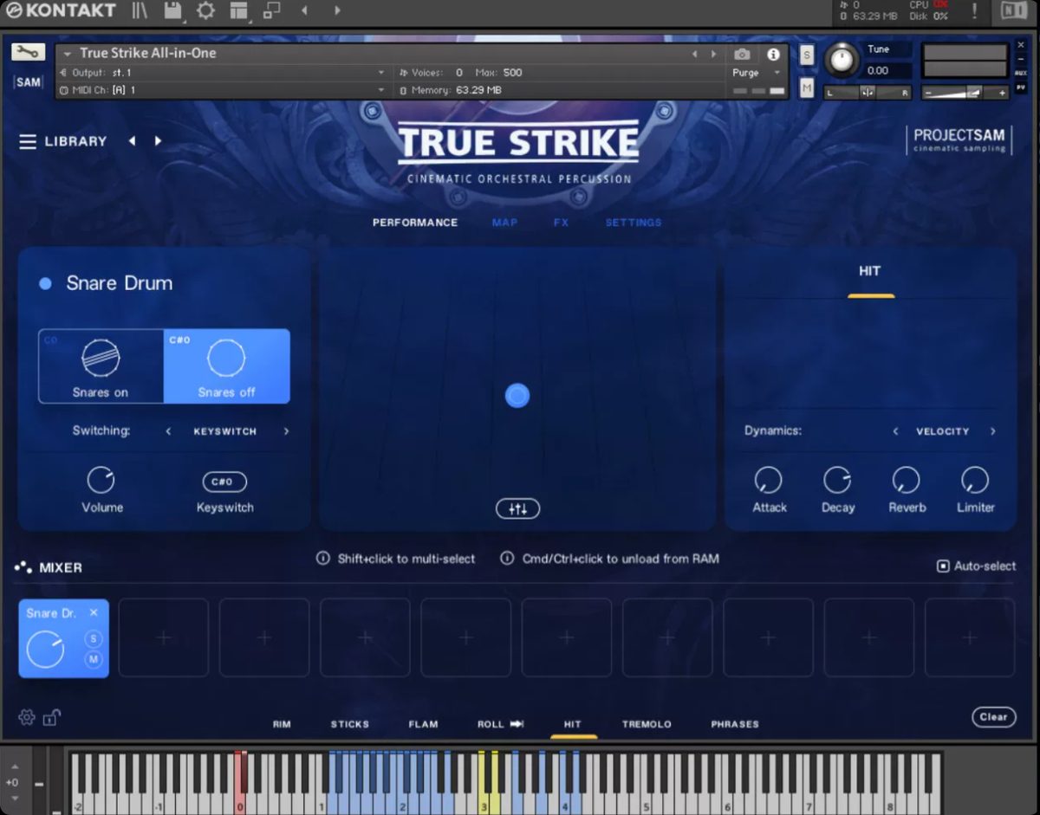The image size is (1040, 815).
Task: Open the SETTINGS tab
Action: [x=634, y=223]
